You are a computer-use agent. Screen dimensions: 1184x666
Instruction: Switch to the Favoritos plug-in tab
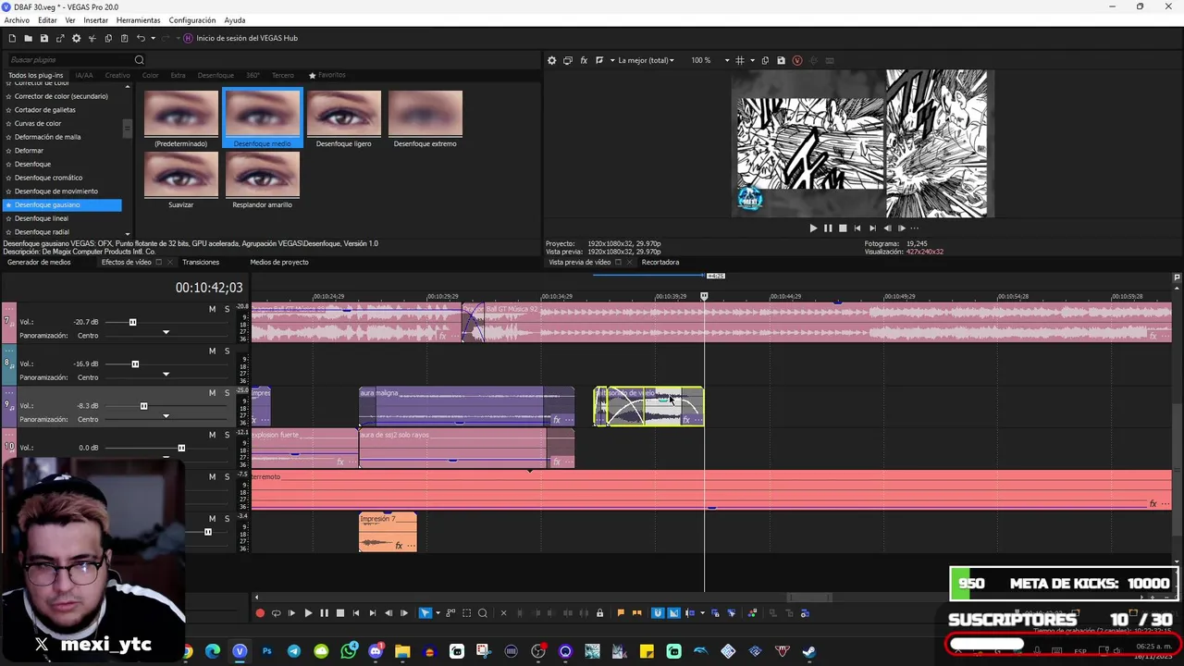pyautogui.click(x=327, y=75)
